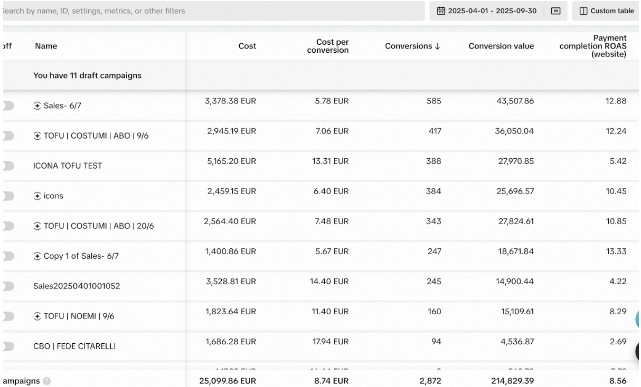The width and height of the screenshot is (641, 387).
Task: Click the help icon next to campaigns total
Action: pos(47,381)
